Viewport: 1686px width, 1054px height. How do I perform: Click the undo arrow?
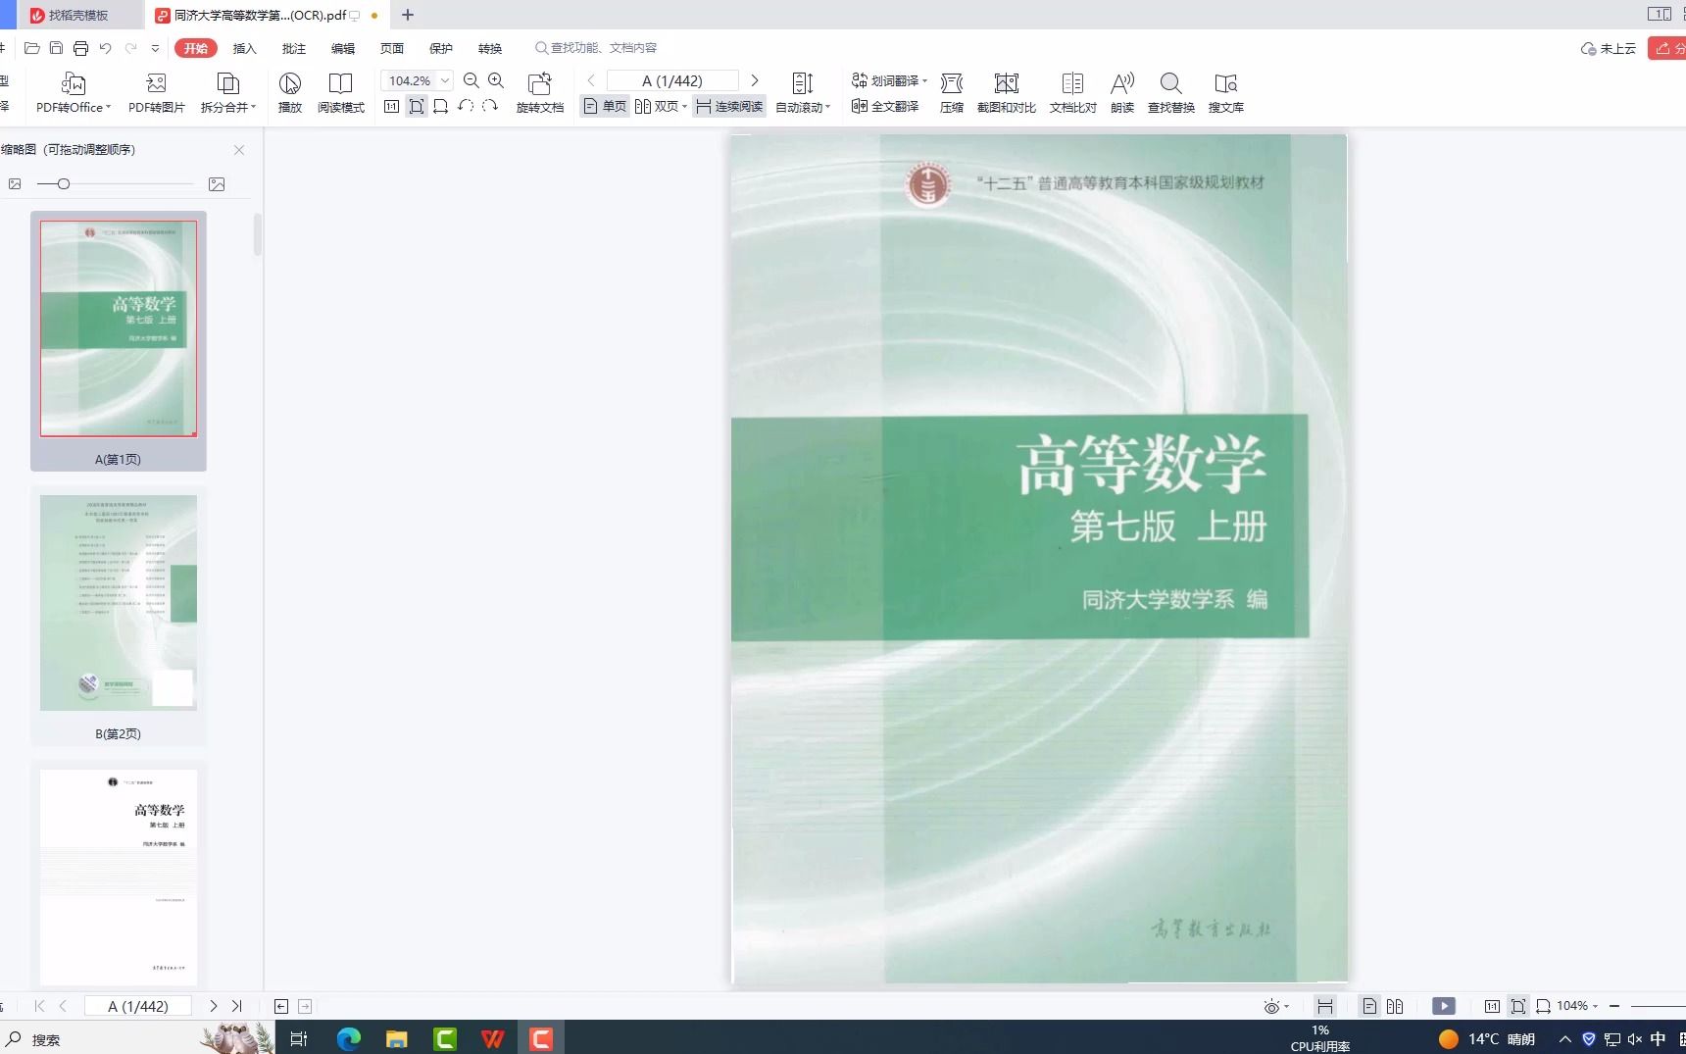point(105,48)
